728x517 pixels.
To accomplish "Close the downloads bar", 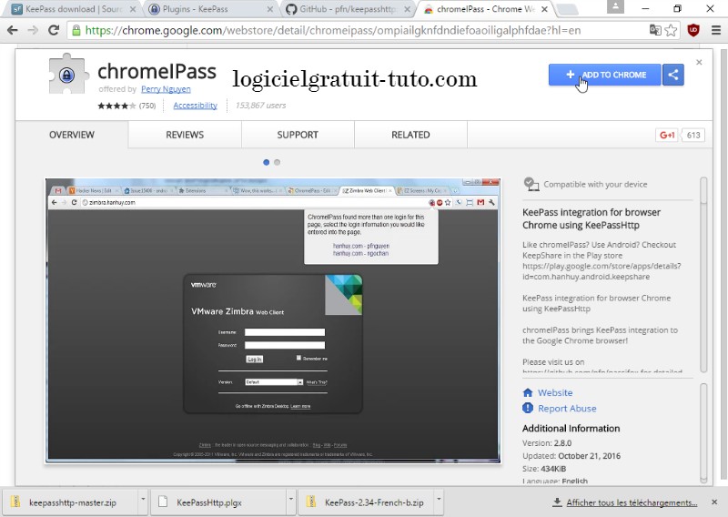I will coord(714,502).
